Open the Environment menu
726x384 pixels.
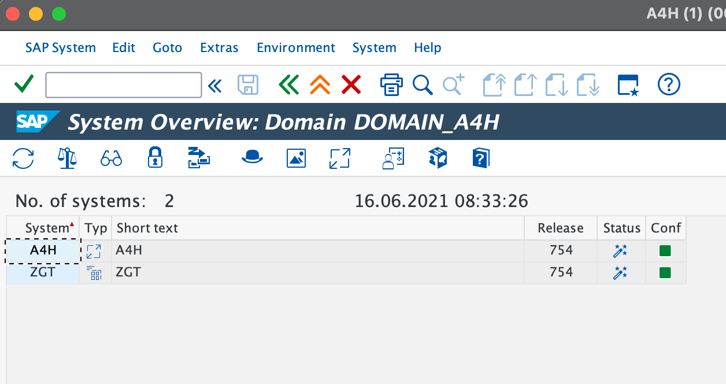[296, 47]
